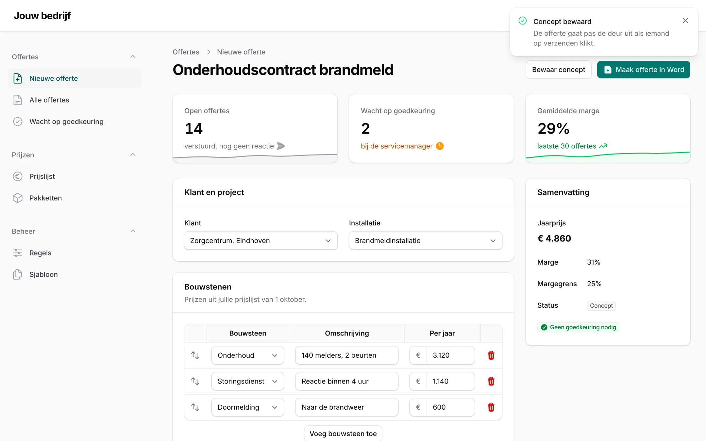This screenshot has height=441, width=706.
Task: Click Maak offerte in Word
Action: [644, 70]
